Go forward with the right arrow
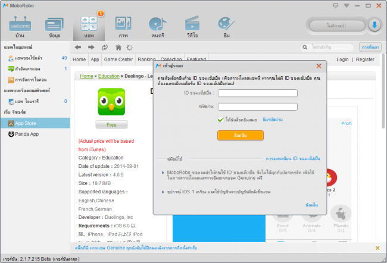Screen dimensions: 387x263 pos(91,48)
